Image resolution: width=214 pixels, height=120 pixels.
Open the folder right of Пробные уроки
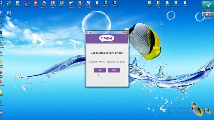tap(167, 4)
